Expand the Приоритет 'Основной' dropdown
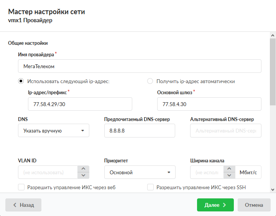The height and width of the screenshot is (216, 276). pos(140,172)
